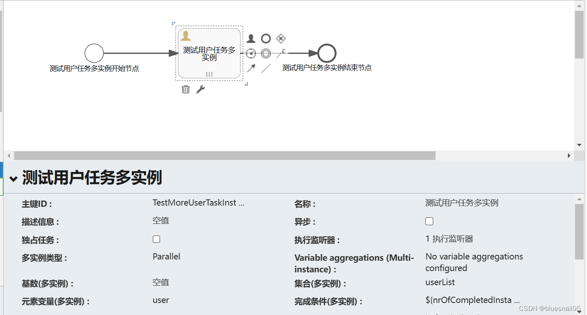Click the 主键ID value TestMoreUserTaskInst ...

198,203
